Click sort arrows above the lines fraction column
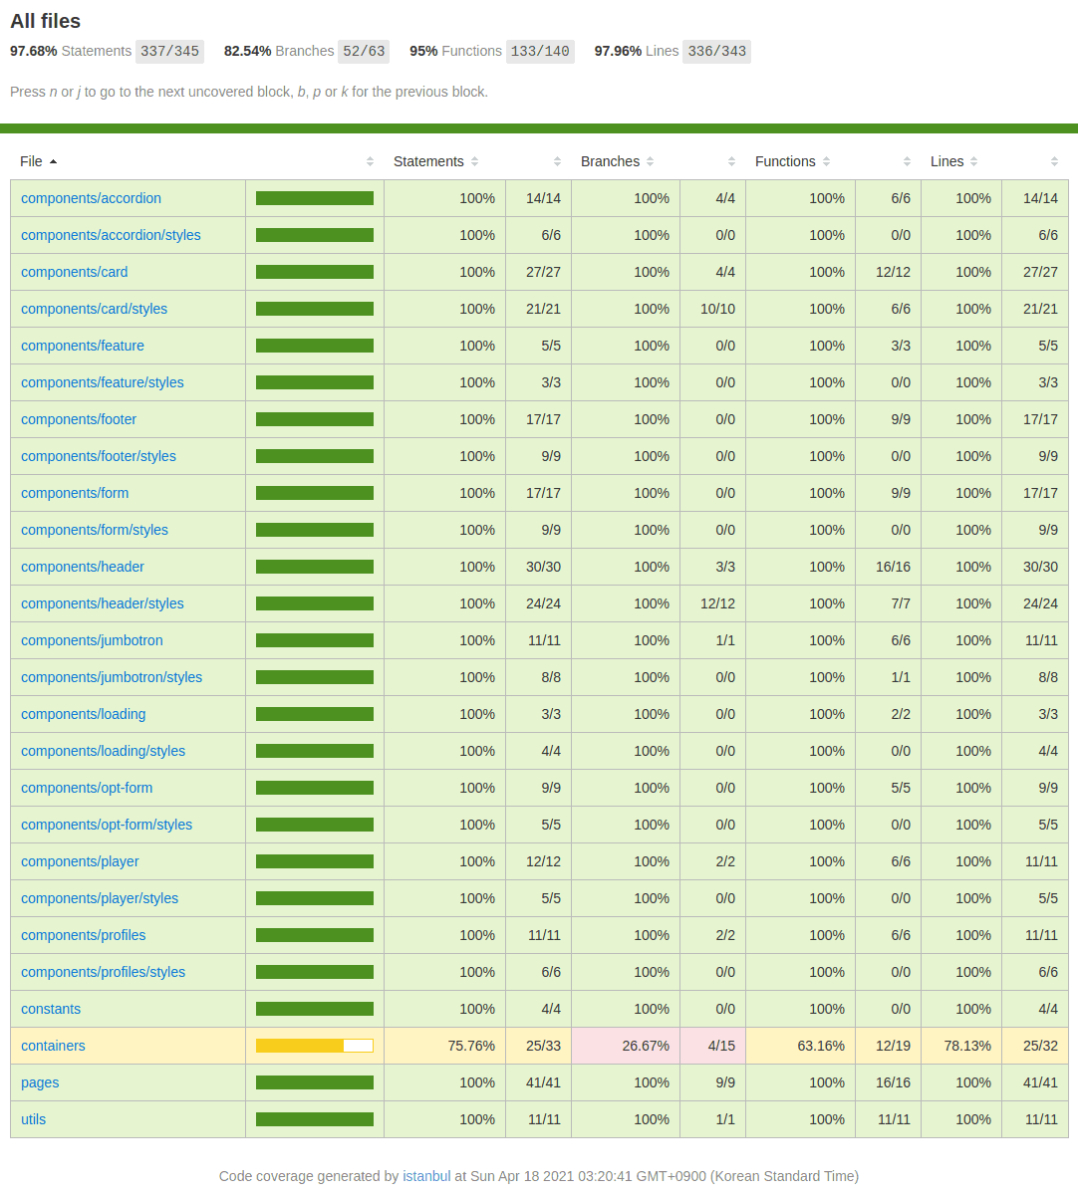The width and height of the screenshot is (1078, 1196). [1054, 161]
